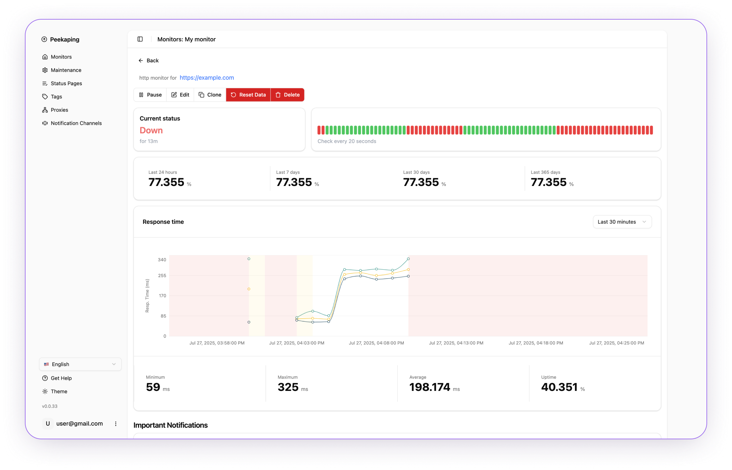This screenshot has width=732, height=470.
Task: Open the https://example.com link
Action: pos(207,78)
